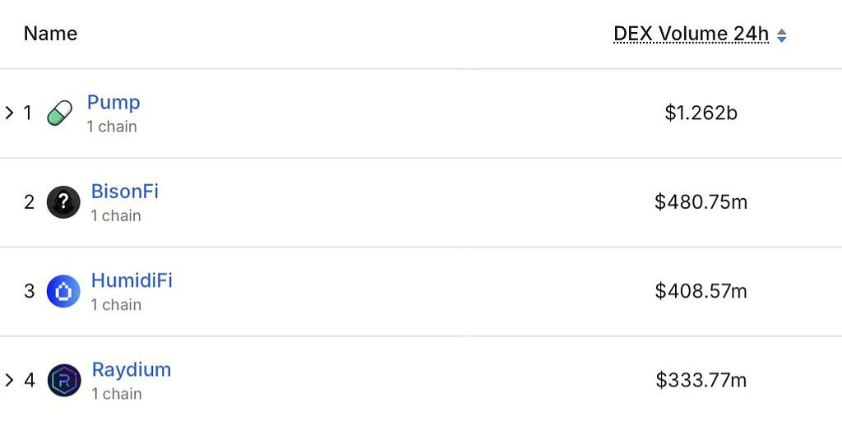The image size is (842, 421).
Task: Click the green pill Pump logo
Action: (60, 113)
